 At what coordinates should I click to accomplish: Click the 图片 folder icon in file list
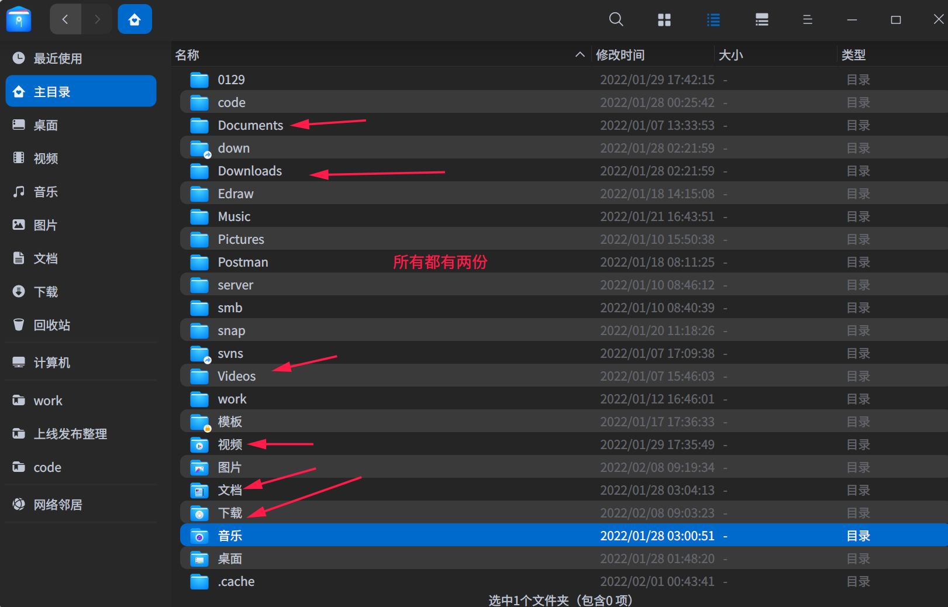[x=199, y=467]
